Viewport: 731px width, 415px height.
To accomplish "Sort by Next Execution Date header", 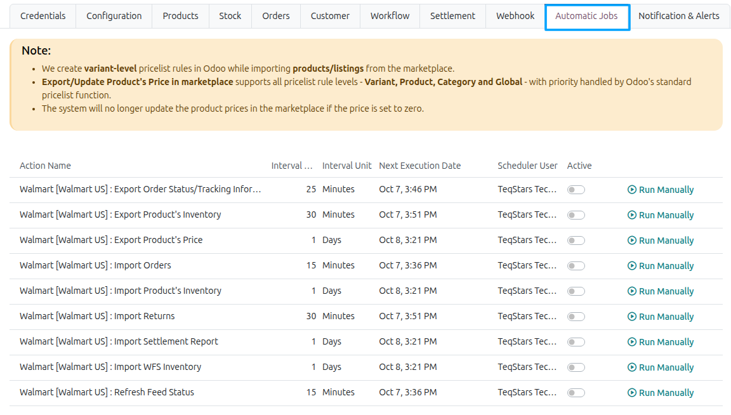I will coord(419,166).
